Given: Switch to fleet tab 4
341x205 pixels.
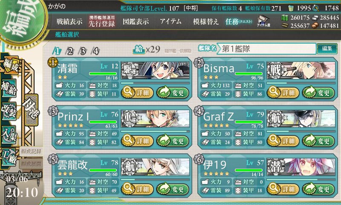Looking at the screenshot, I should [95, 51].
